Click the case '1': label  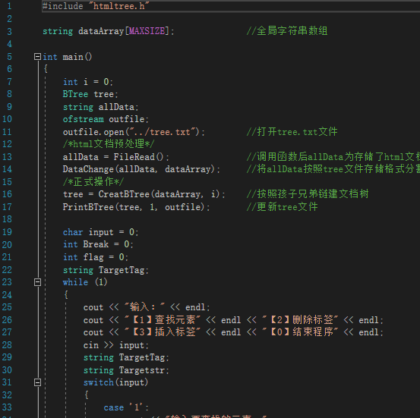126,407
